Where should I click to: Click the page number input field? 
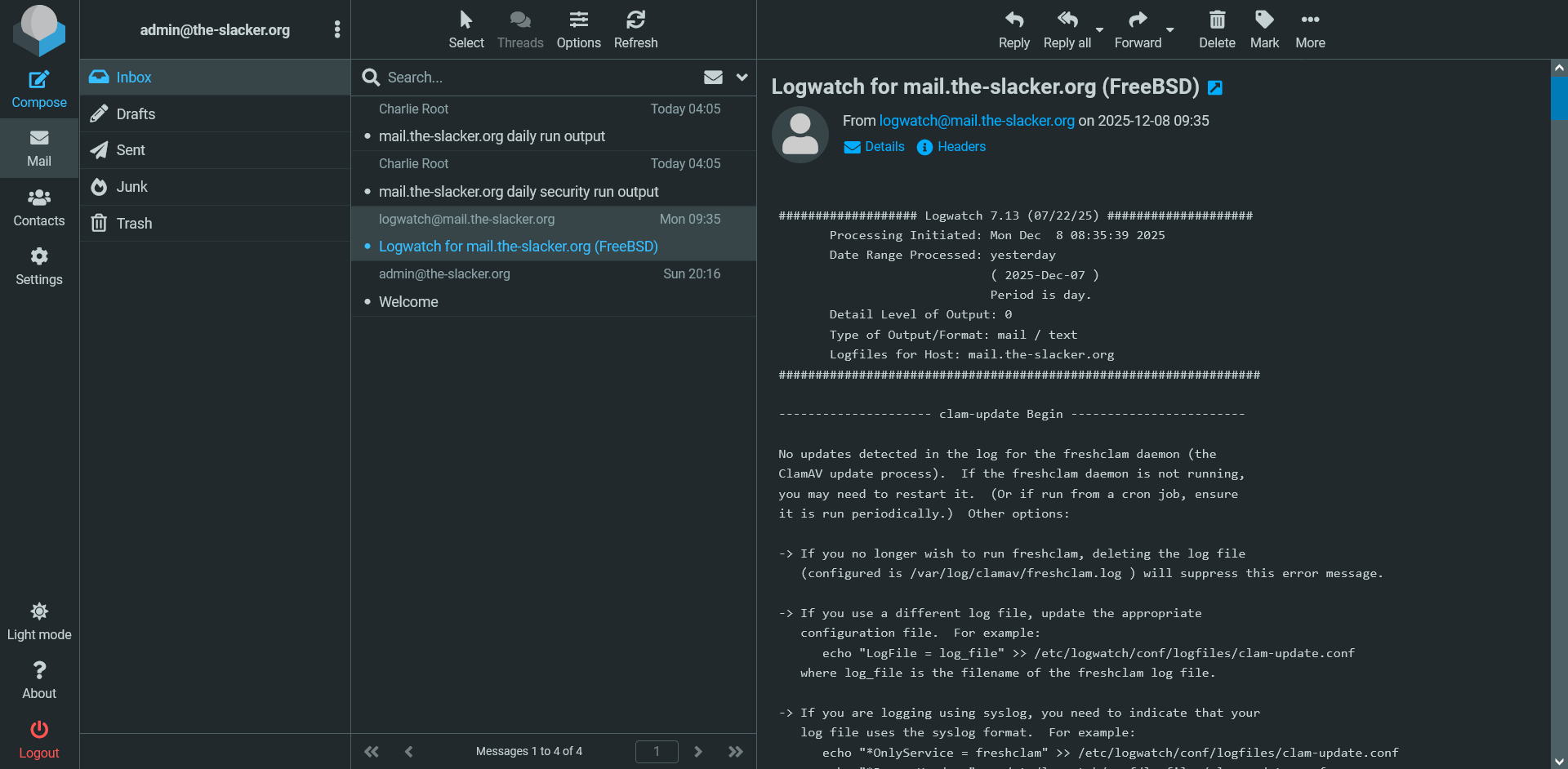pyautogui.click(x=657, y=751)
